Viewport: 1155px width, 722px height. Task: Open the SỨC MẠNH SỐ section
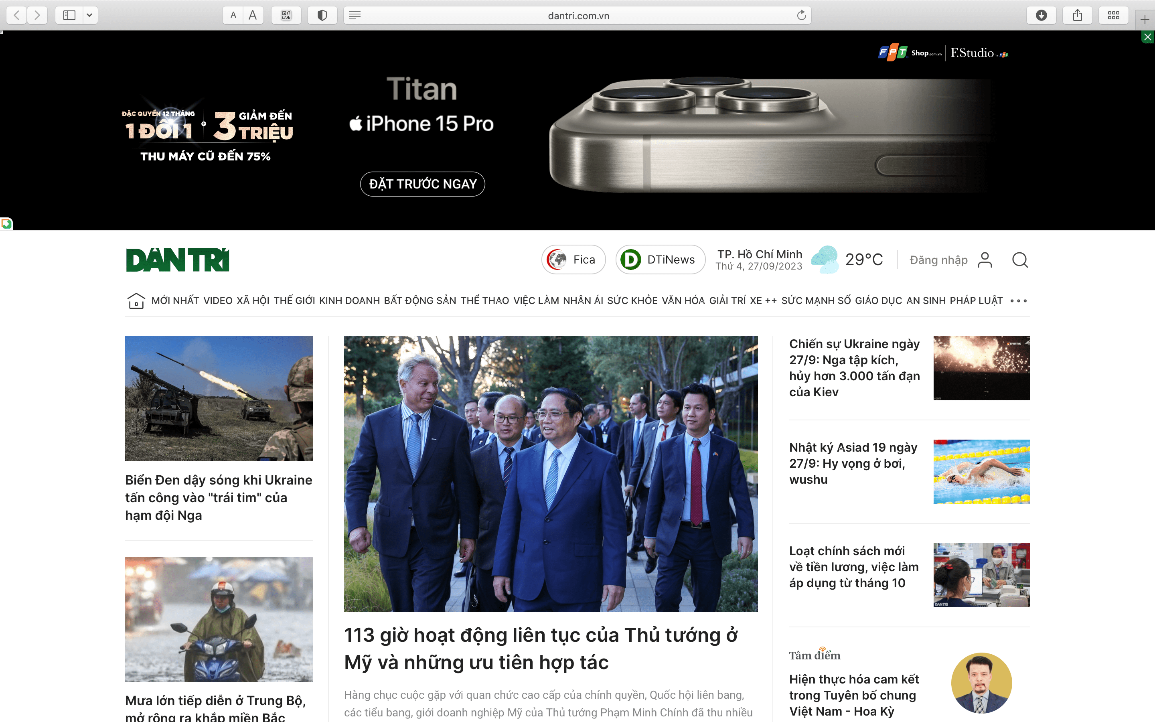816,301
